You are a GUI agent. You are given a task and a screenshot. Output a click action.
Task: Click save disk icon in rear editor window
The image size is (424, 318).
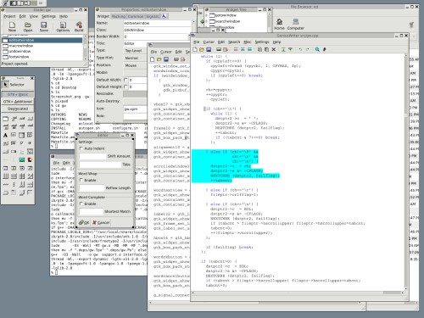click(x=166, y=59)
